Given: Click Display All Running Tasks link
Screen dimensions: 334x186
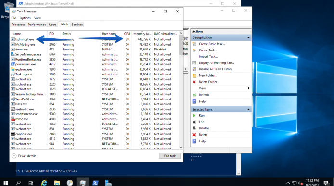Looking at the screenshot, I should point(217,63).
